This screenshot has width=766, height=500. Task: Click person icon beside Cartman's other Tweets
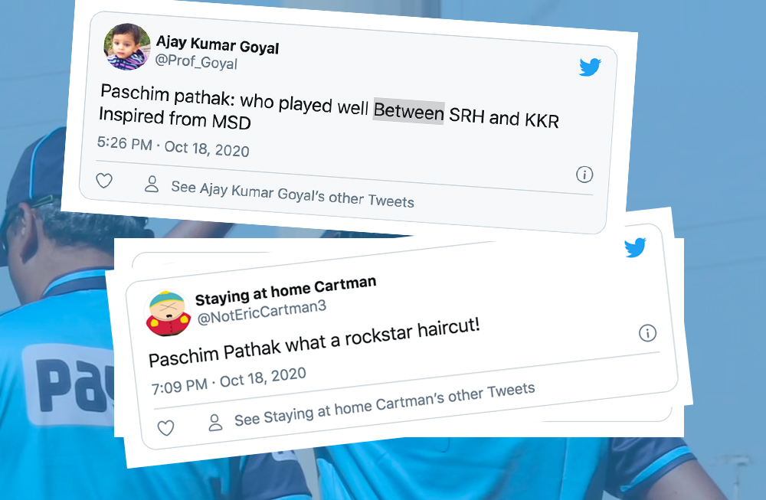click(x=215, y=423)
